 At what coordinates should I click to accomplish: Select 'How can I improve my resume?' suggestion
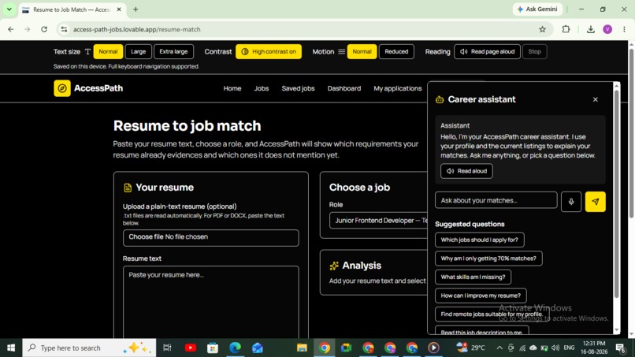pos(481,296)
